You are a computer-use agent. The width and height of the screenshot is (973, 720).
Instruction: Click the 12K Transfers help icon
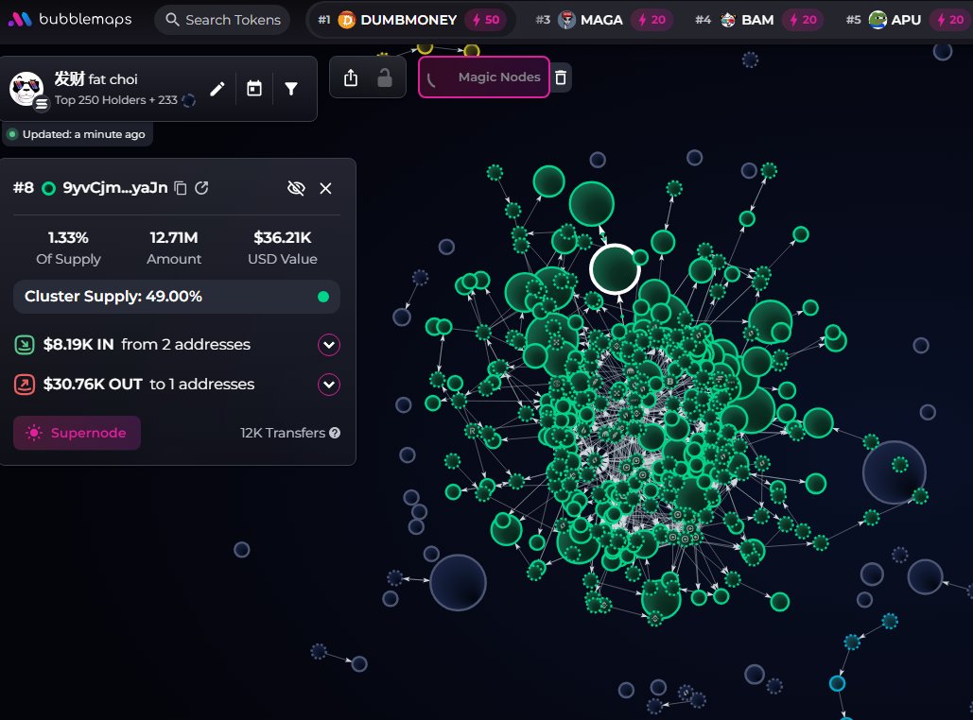pyautogui.click(x=335, y=433)
